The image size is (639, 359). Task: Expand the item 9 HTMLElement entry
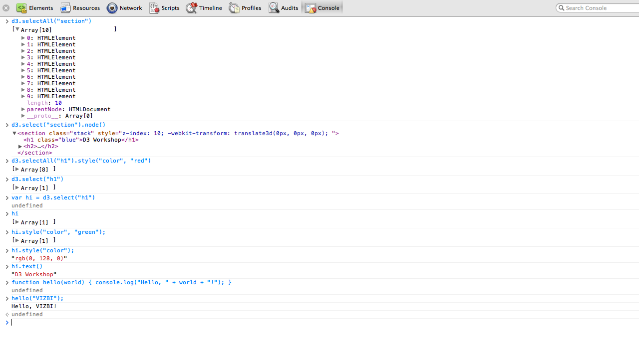23,96
